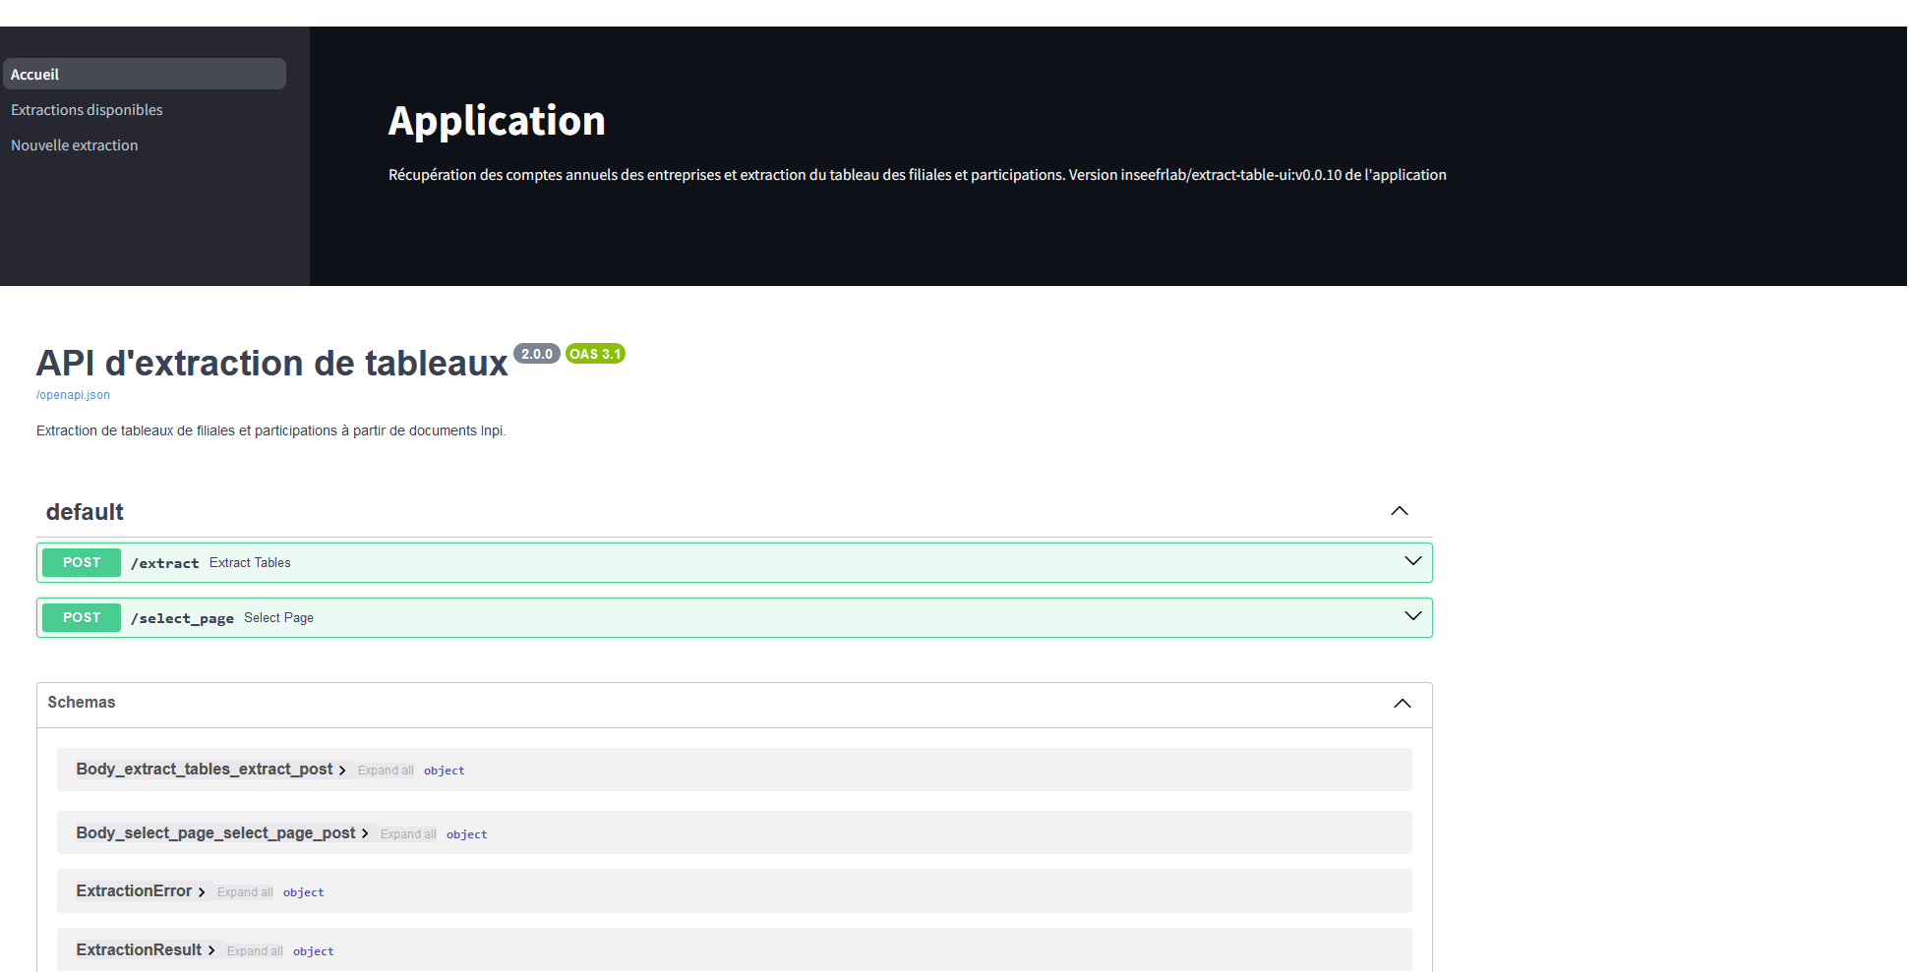1910x972 pixels.
Task: Click POST badge for /extract
Action: coord(82,563)
